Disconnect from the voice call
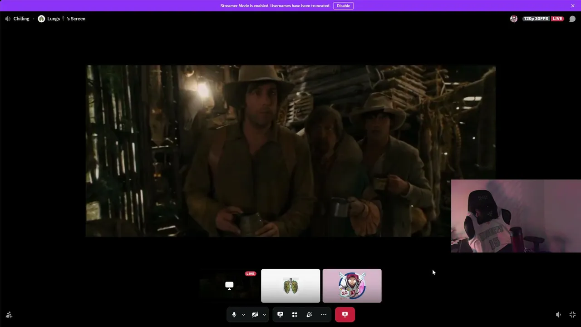 pyautogui.click(x=345, y=314)
